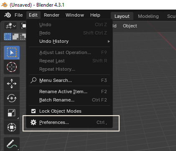The height and width of the screenshot is (151, 176).
Task: Set selection mode to new selection
Action: pos(8,37)
